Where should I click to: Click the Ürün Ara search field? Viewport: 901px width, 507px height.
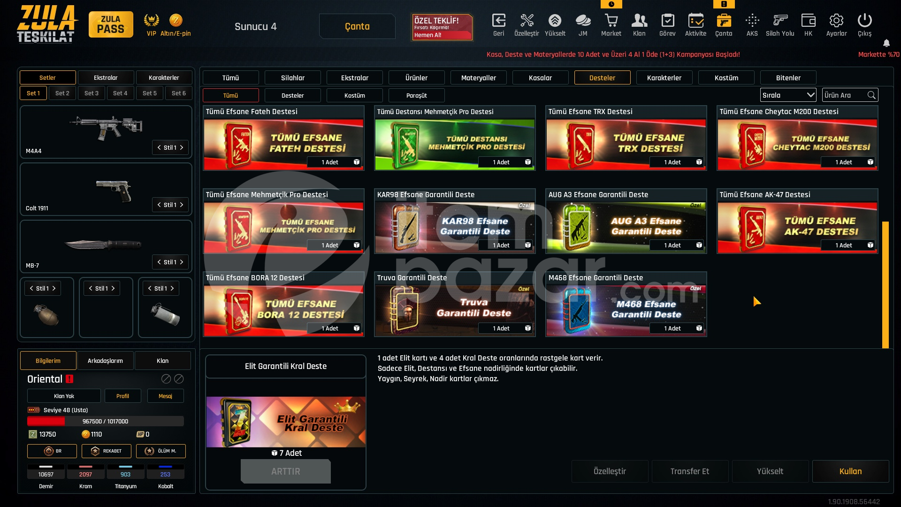click(850, 95)
